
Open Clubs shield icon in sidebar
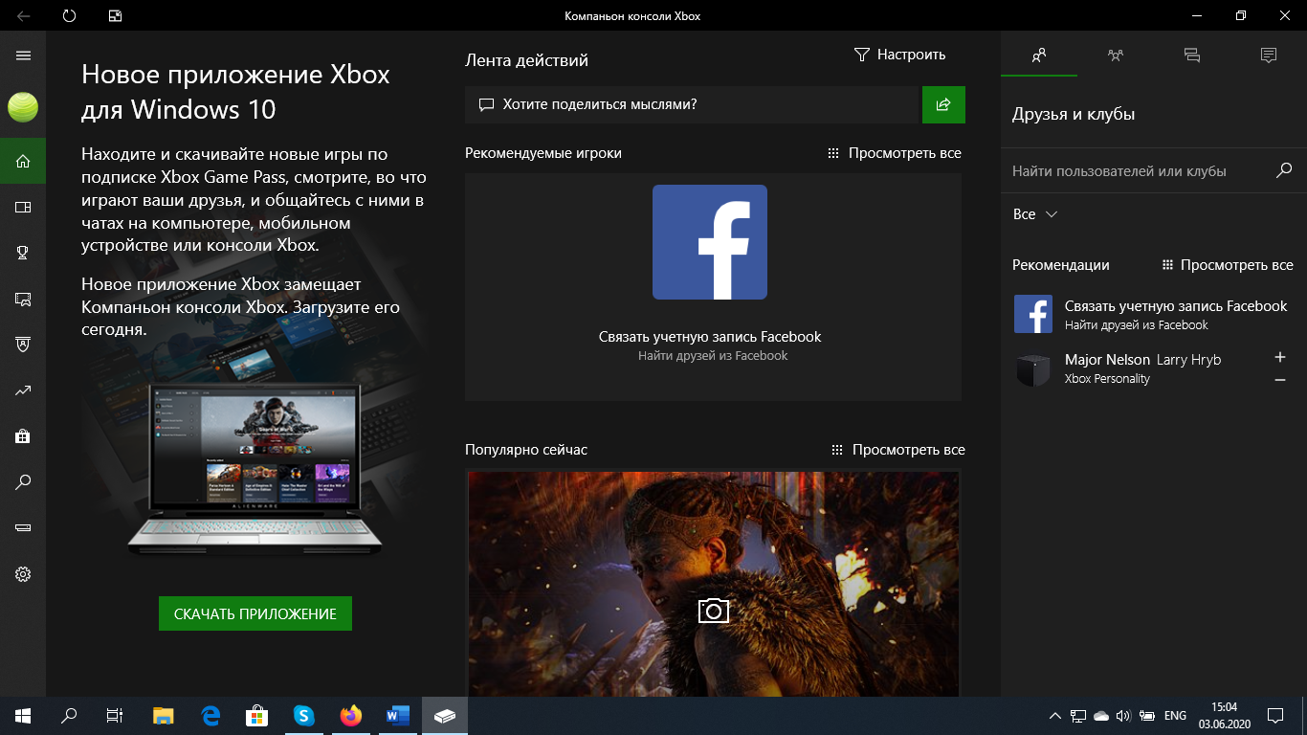pos(23,345)
